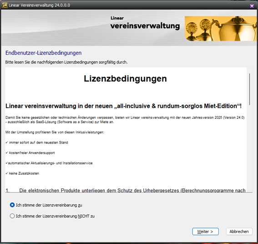
Task: Click the license text vertical scrollbar thumb
Action: coord(249,89)
